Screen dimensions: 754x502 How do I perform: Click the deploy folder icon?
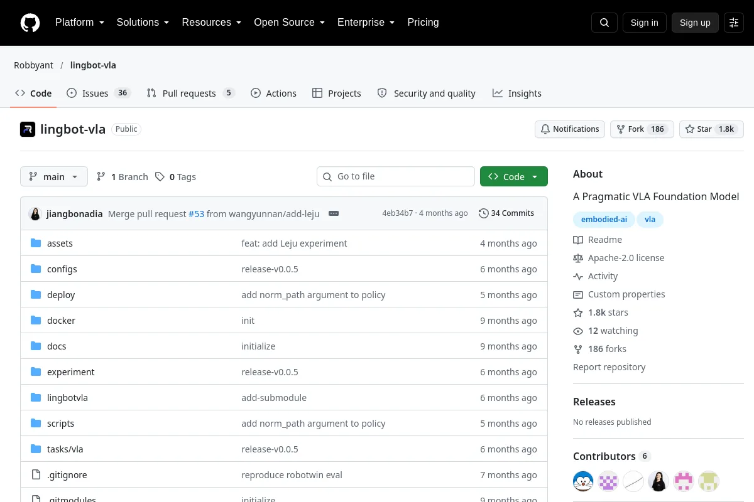point(36,295)
